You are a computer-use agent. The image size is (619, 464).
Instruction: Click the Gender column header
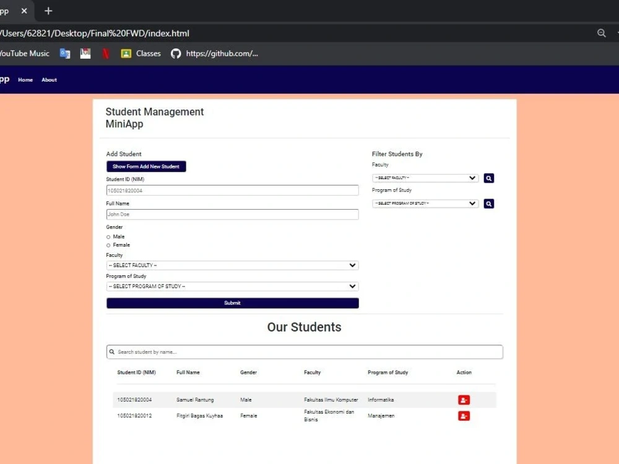click(x=248, y=372)
